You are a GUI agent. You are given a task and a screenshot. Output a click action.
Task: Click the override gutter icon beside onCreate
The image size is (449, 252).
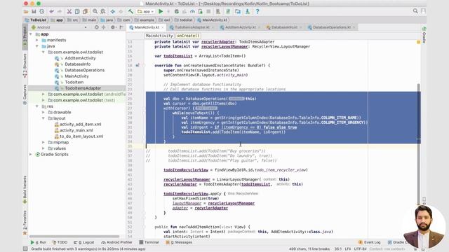pos(138,65)
